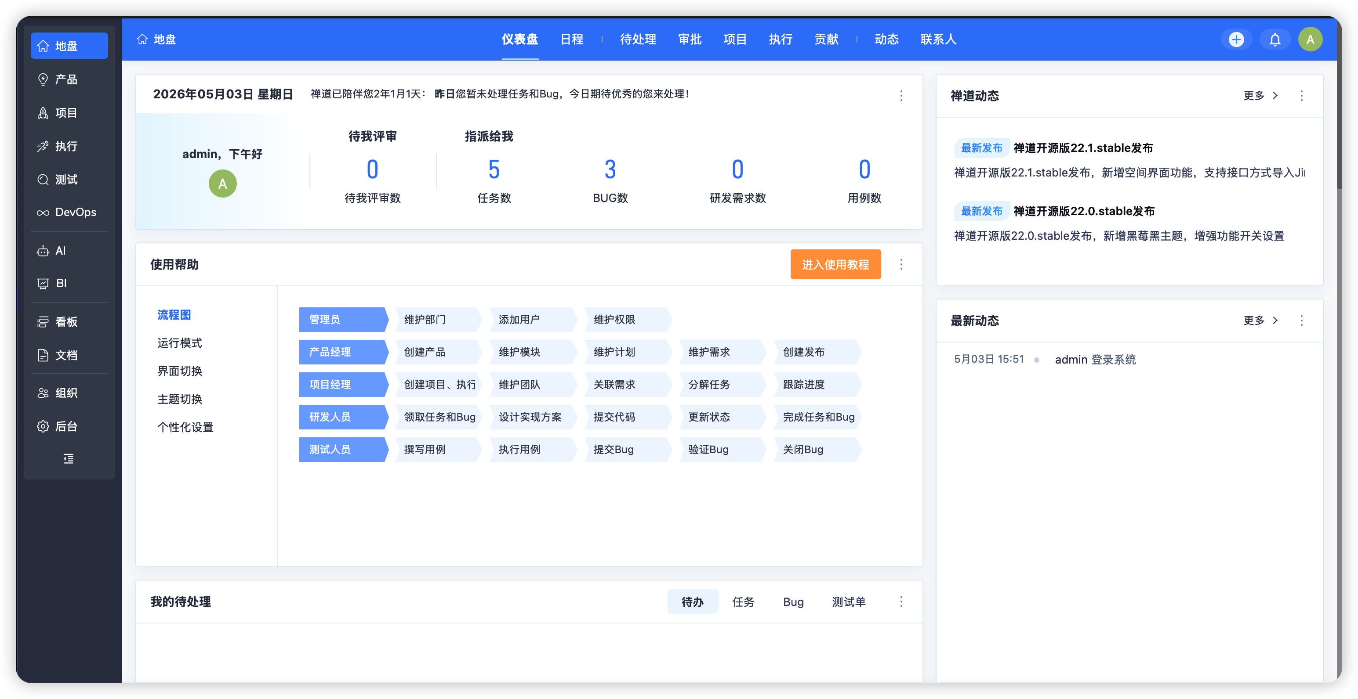
Task: Click the home icon beside 地盘 breadcrumb
Action: pos(142,39)
